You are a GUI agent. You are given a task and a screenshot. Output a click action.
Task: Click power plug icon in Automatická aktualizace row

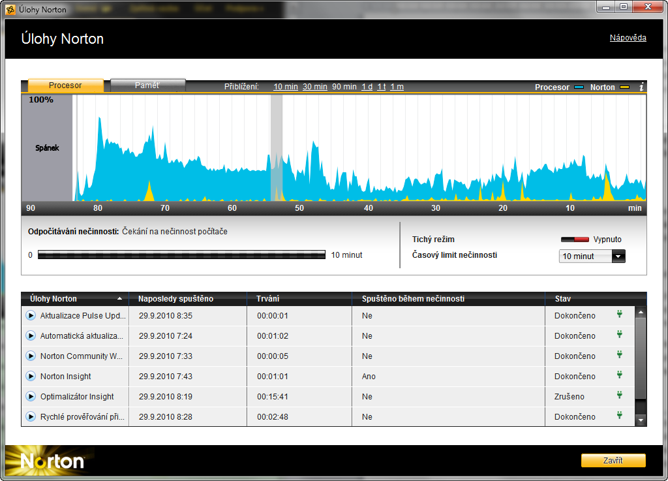coord(620,334)
